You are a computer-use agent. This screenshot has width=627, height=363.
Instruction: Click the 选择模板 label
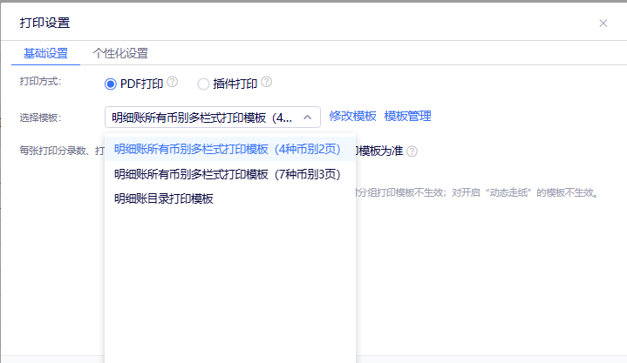[x=40, y=118]
